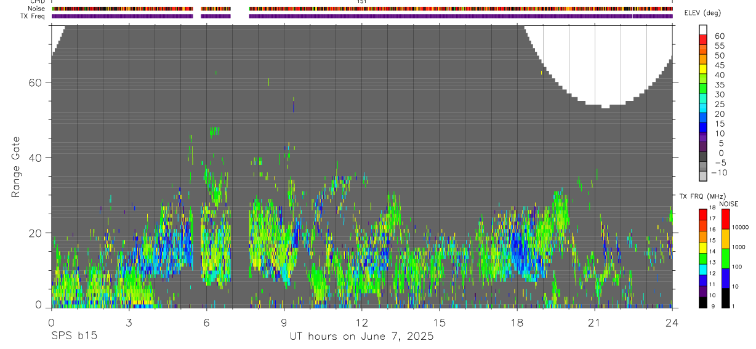
Task: Click short Noise strip segment above hour 6
Action: point(215,9)
